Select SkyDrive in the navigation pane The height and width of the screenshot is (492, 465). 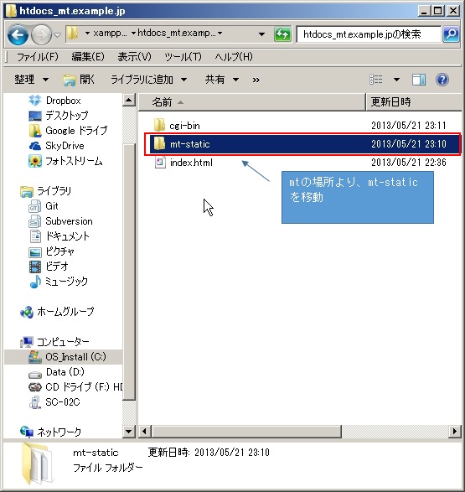tap(56, 146)
